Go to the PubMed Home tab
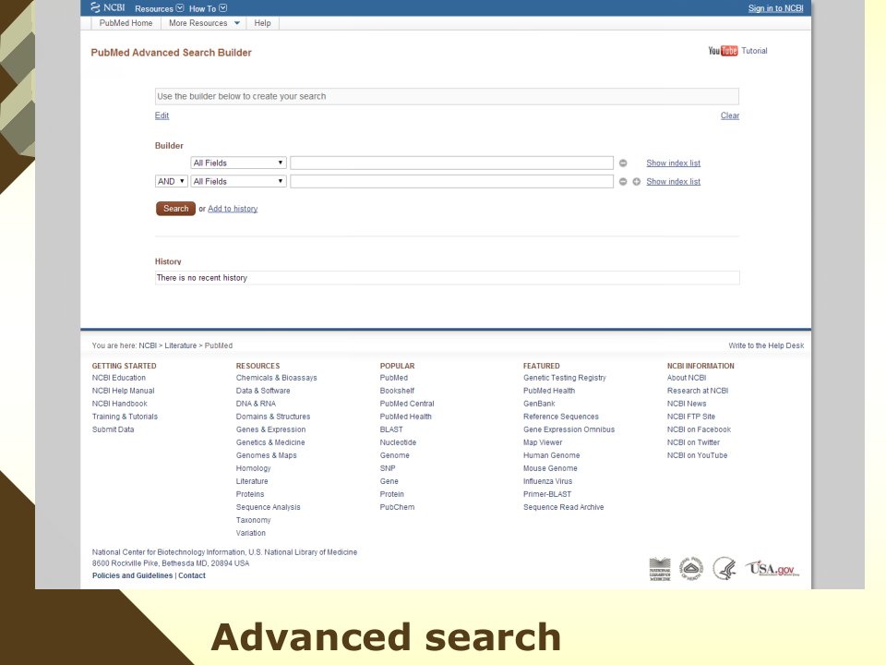886x665 pixels. click(x=126, y=23)
